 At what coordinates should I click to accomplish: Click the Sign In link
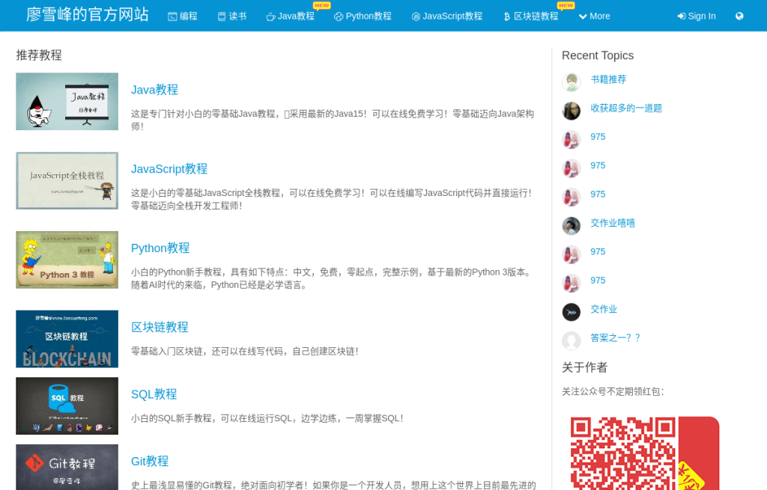coord(696,16)
